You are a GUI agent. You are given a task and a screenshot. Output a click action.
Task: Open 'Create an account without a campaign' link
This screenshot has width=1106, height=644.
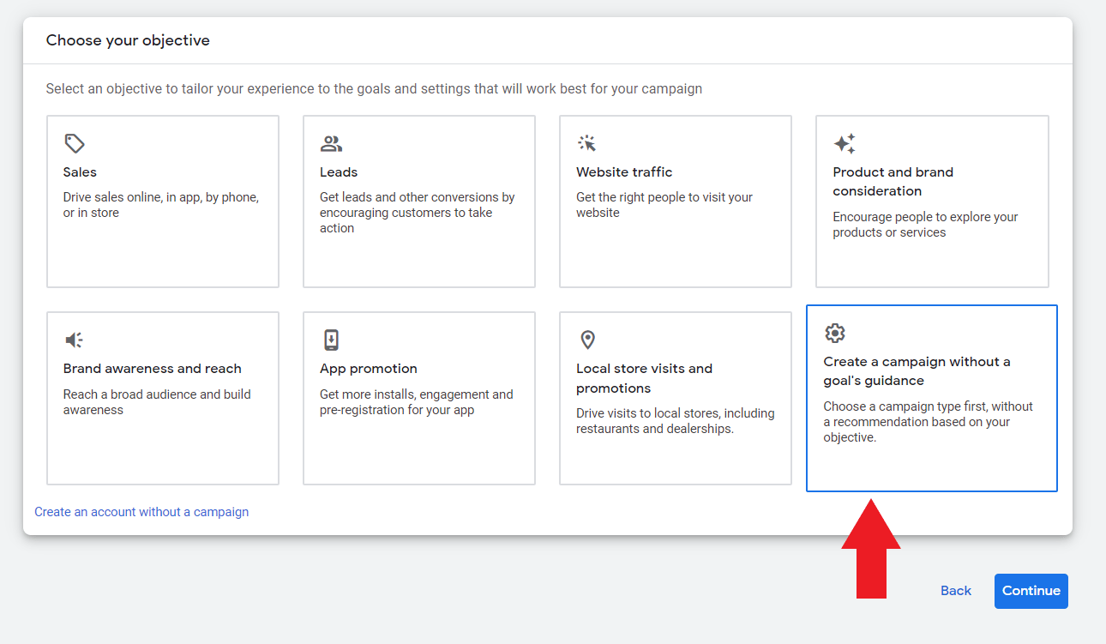coord(141,512)
